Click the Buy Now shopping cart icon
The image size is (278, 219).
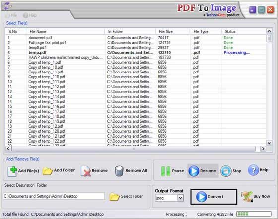point(247,196)
